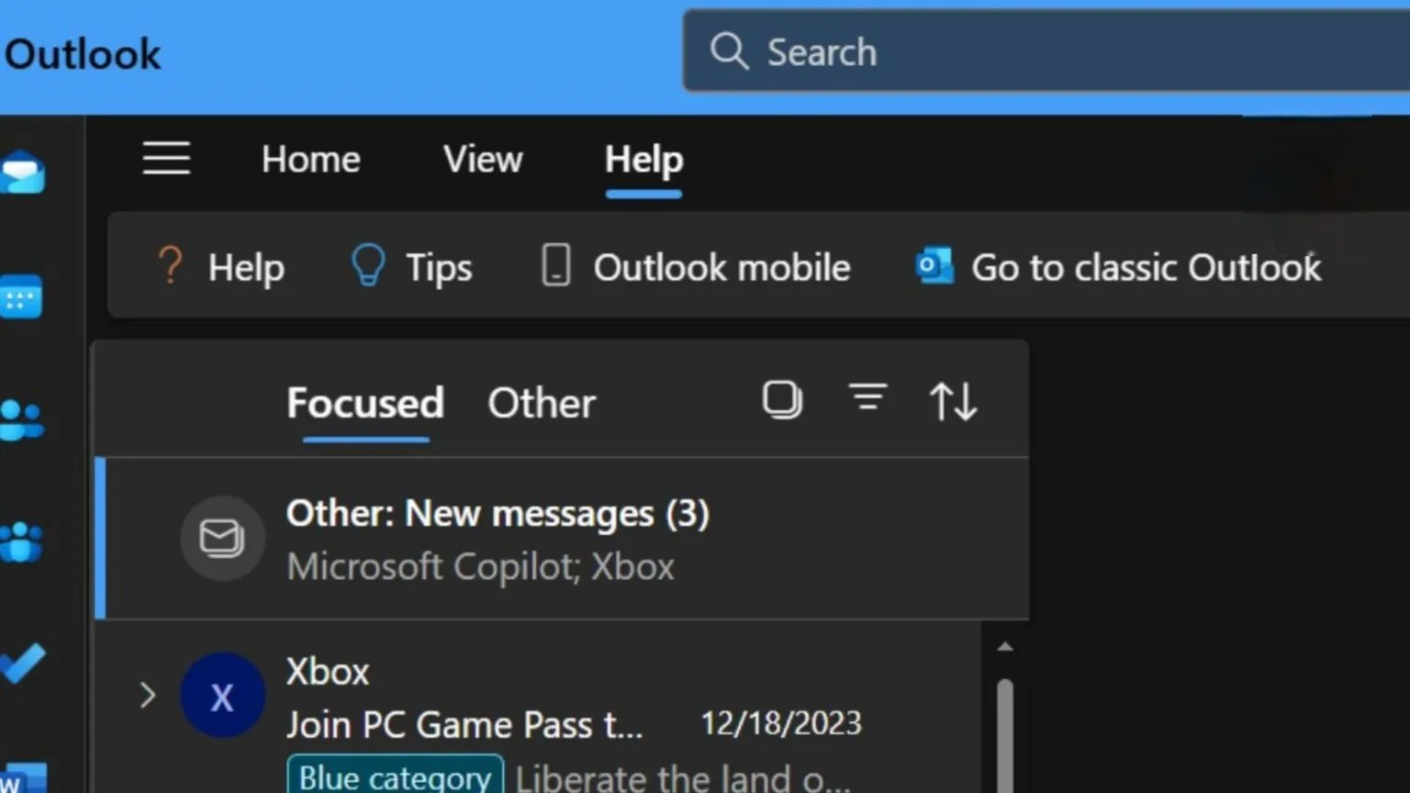
Task: Click the search magnifier icon
Action: [729, 51]
